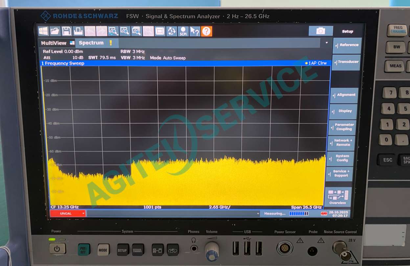Open Parameter Coupling softkey
The height and width of the screenshot is (266, 410).
pos(342,127)
